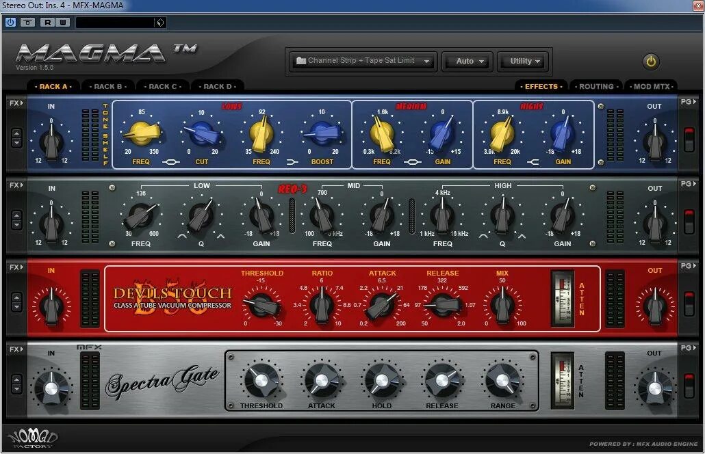
Task: Click the REQ-3 LOW FREQ knob at 136
Action: pos(141,215)
